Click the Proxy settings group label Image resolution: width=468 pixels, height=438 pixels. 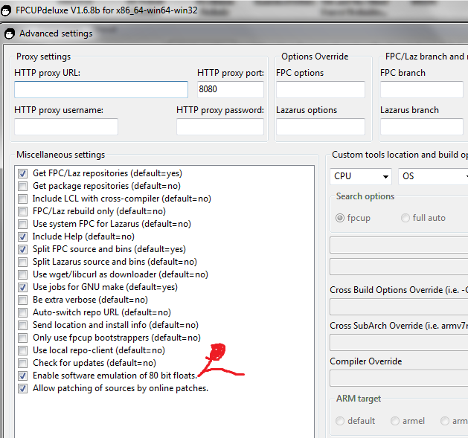[44, 57]
